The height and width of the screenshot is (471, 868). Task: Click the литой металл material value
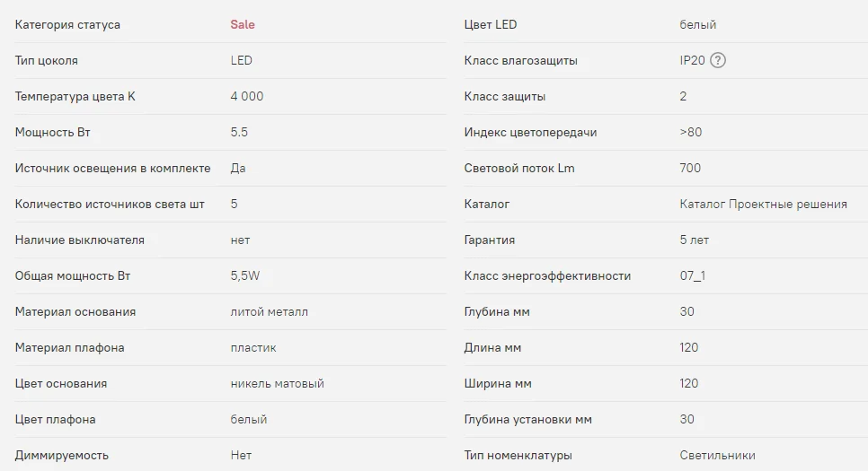269,312
